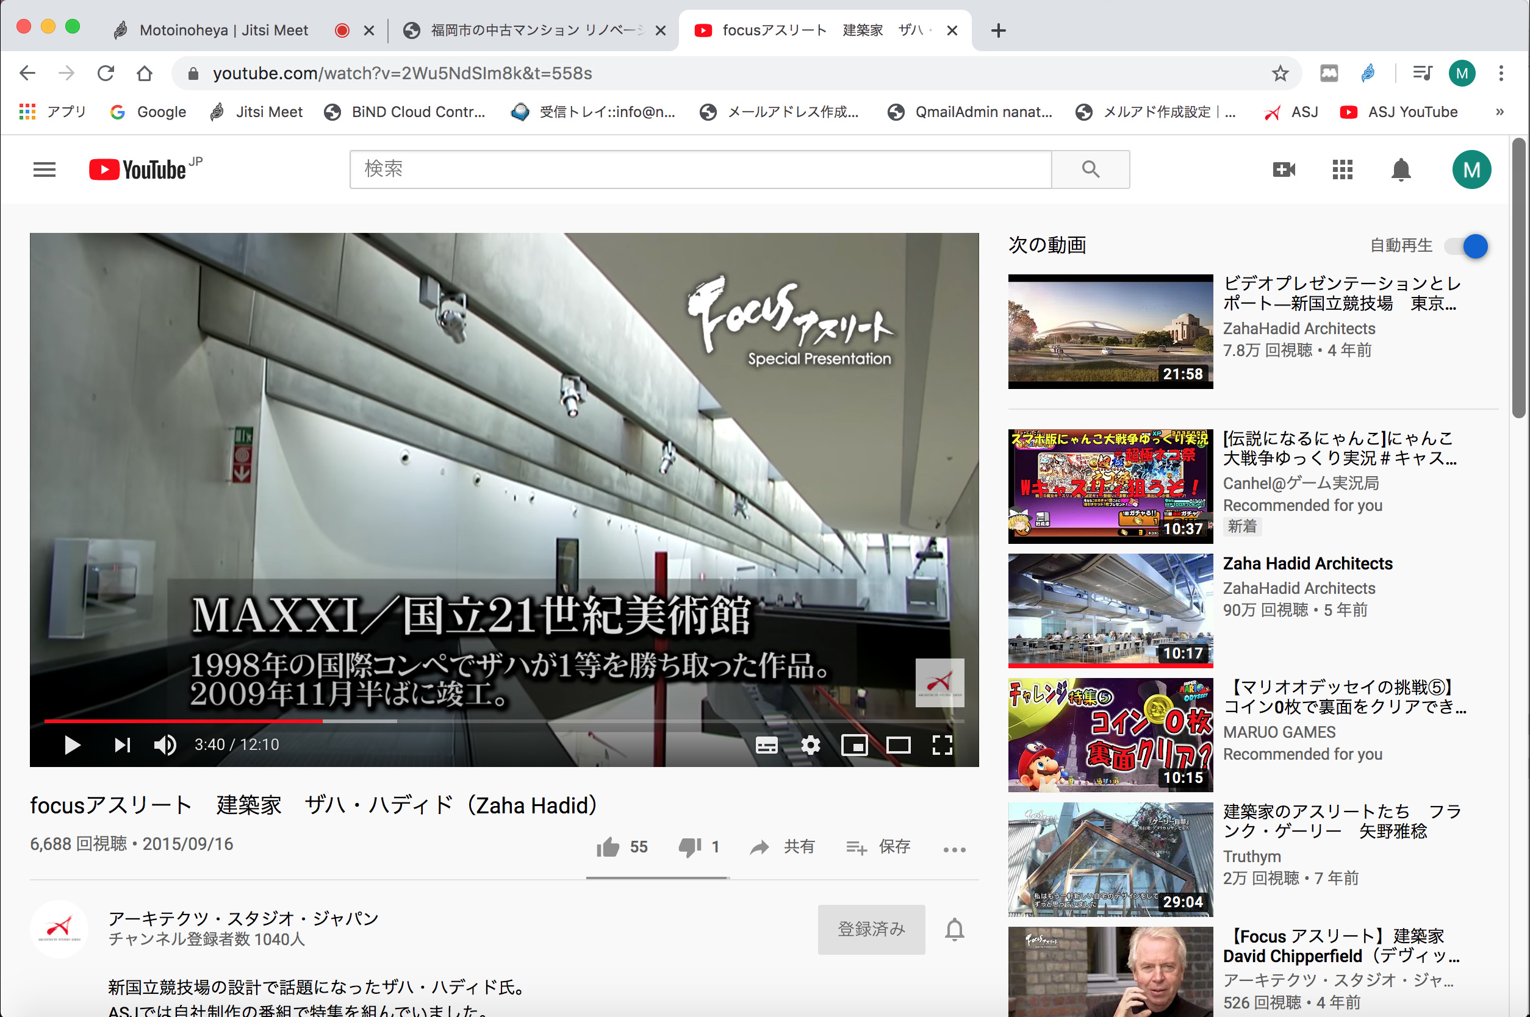Expand hidden bookmarks overflow chevron

coord(1499,112)
